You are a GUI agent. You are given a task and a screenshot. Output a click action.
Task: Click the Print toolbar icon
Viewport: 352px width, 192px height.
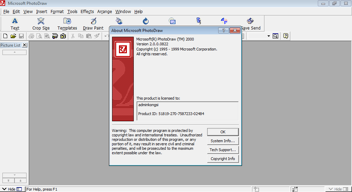point(31,36)
